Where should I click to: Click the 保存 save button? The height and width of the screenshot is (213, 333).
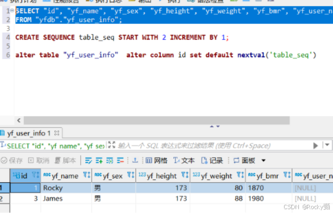tap(12, 161)
